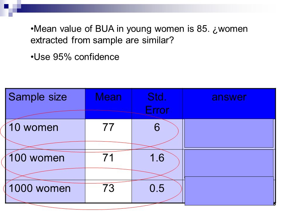Click the standard error value 6
Image resolution: width=281 pixels, height=211 pixels.
pyautogui.click(x=157, y=127)
